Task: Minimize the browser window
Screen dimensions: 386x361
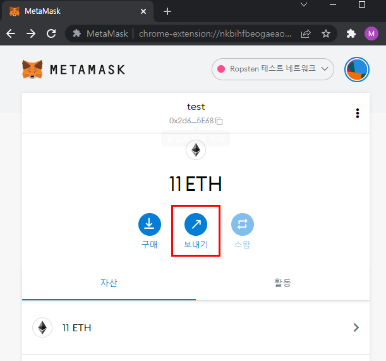Action: coord(333,4)
